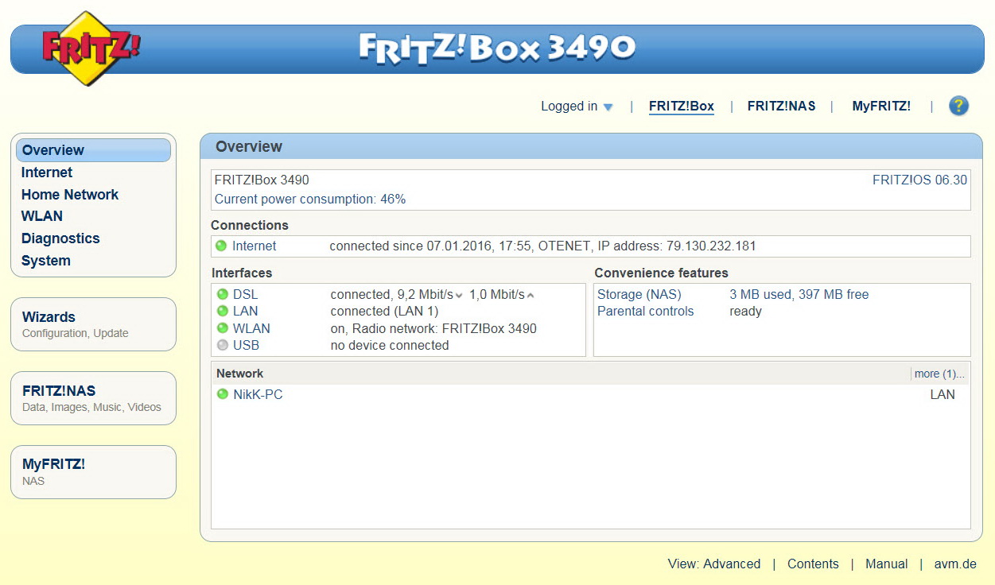
Task: Open the USB interface link
Action: tap(247, 346)
